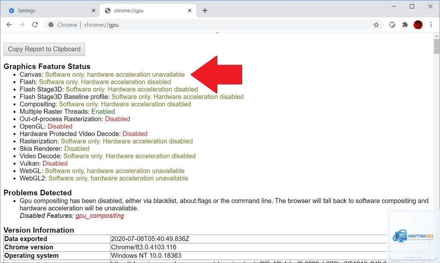The height and width of the screenshot is (263, 440).
Task: Click the Flash: status line
Action: (95, 82)
